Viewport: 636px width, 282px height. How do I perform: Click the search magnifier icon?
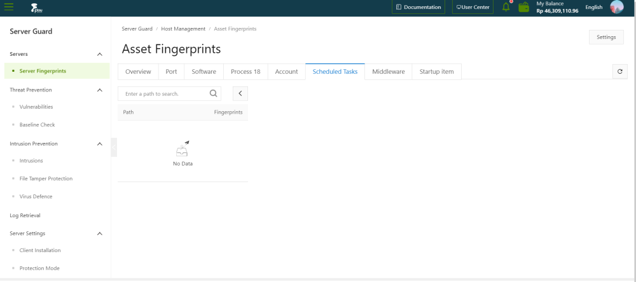[x=214, y=94]
